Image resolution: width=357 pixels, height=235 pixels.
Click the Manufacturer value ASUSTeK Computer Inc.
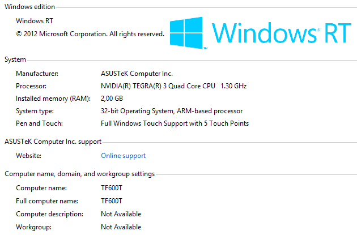point(137,74)
